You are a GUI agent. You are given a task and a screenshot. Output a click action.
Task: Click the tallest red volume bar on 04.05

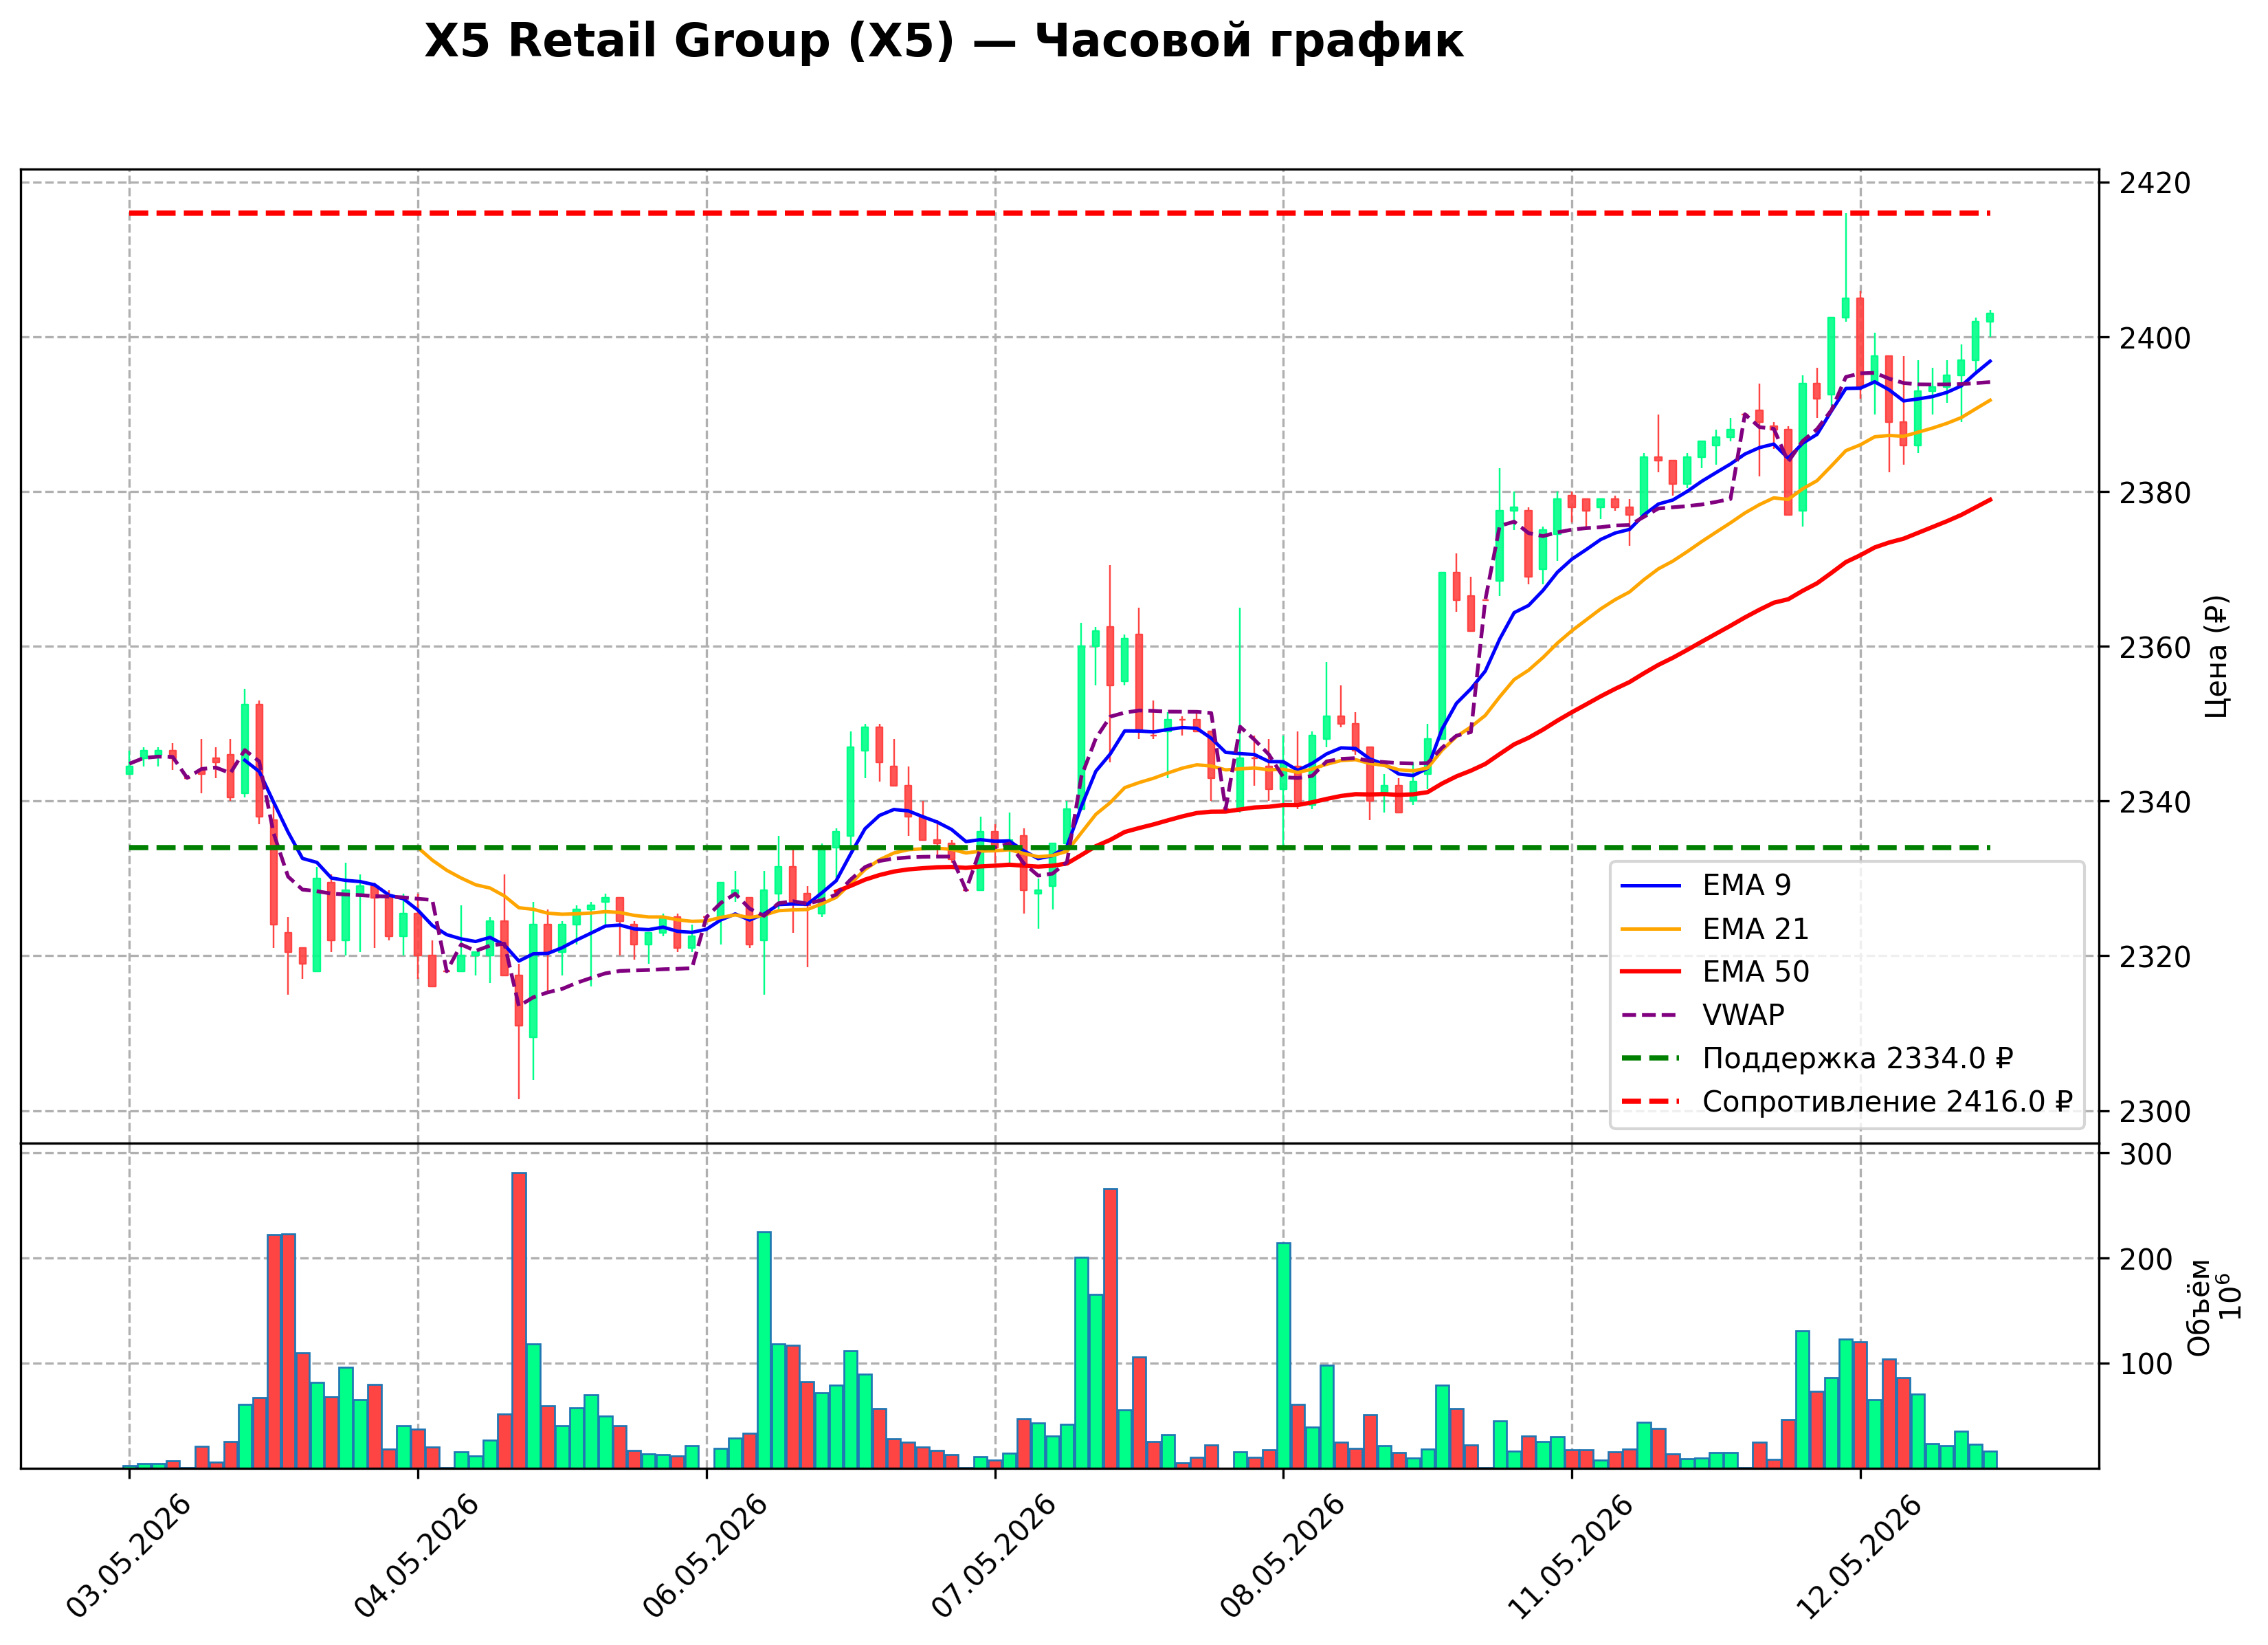[x=519, y=1320]
